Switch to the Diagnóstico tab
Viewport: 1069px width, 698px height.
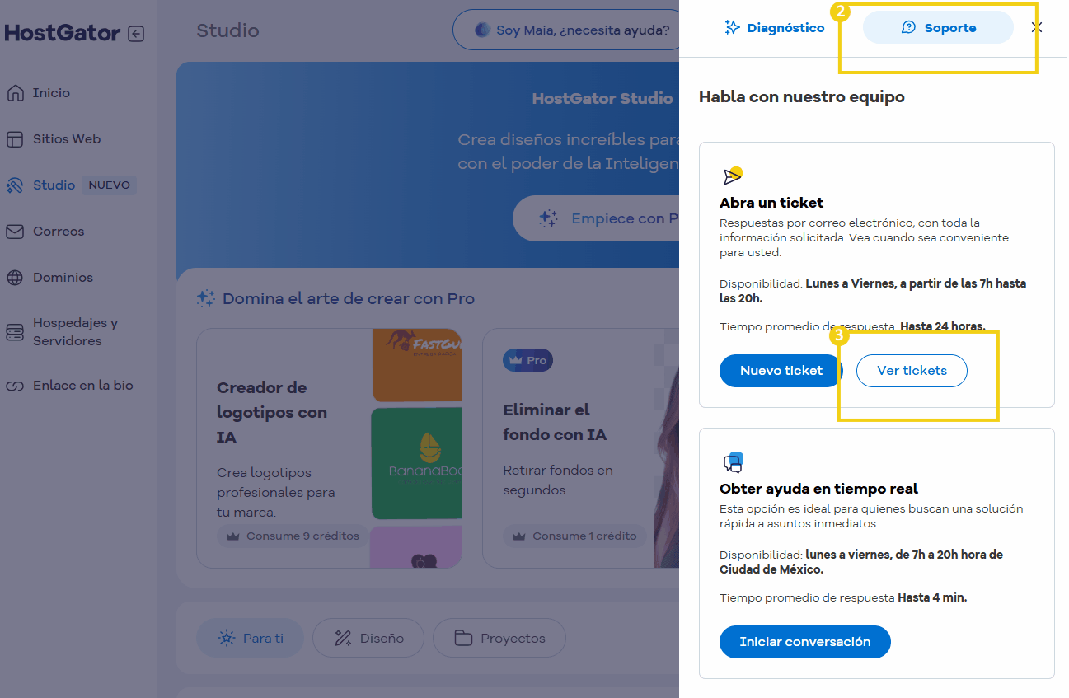point(774,28)
